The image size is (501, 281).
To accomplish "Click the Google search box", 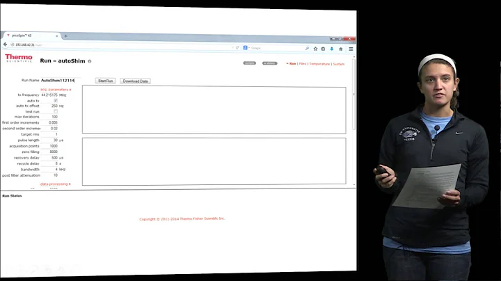I will 276,48.
